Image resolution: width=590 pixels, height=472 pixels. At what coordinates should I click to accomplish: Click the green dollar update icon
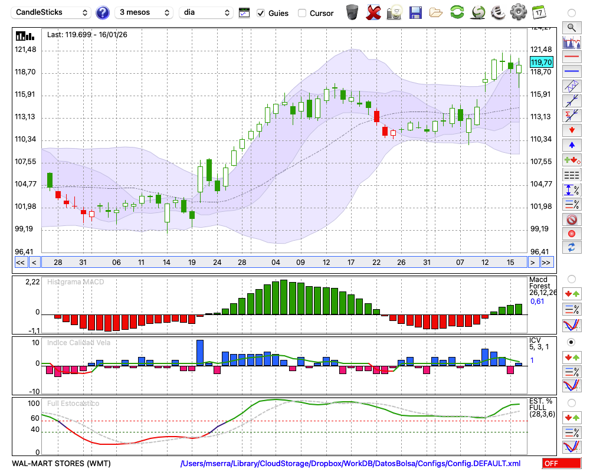[x=478, y=12]
